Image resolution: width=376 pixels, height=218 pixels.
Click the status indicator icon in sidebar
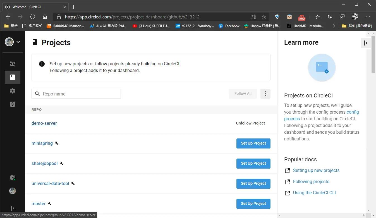pyautogui.click(x=13, y=178)
